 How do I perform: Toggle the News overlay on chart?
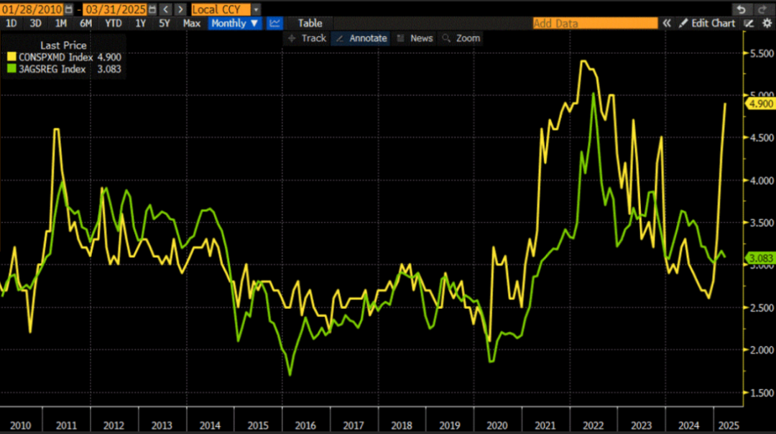click(415, 38)
